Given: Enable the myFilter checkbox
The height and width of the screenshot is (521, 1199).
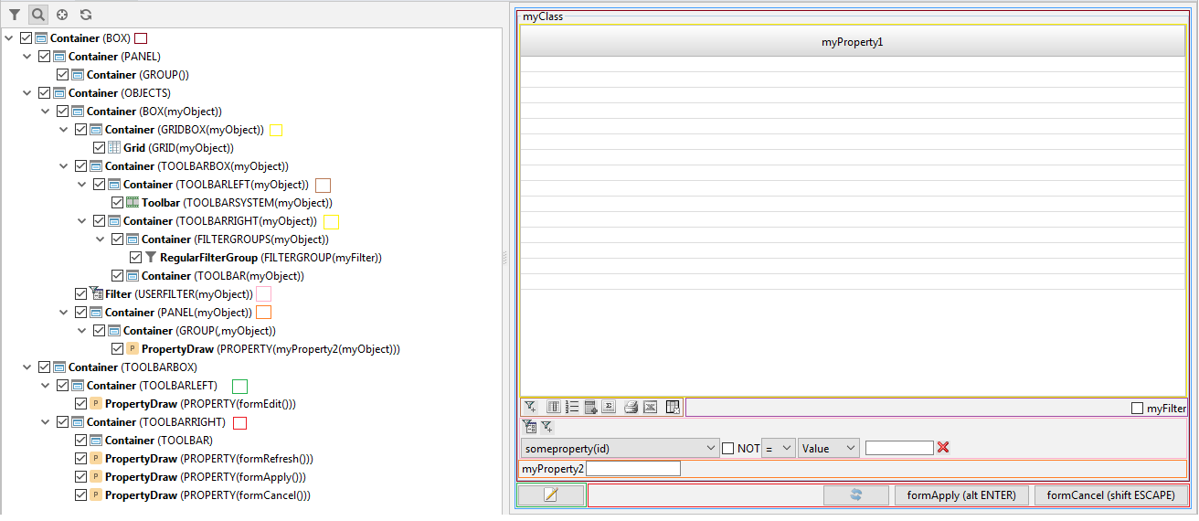Looking at the screenshot, I should click(x=1138, y=409).
